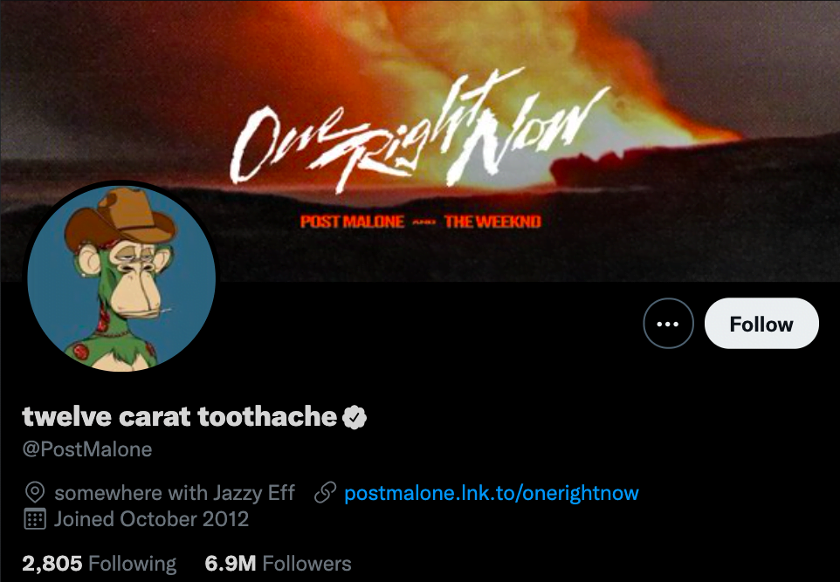This screenshot has height=582, width=840.
Task: Click the "Joined October 2012" text
Action: (151, 519)
